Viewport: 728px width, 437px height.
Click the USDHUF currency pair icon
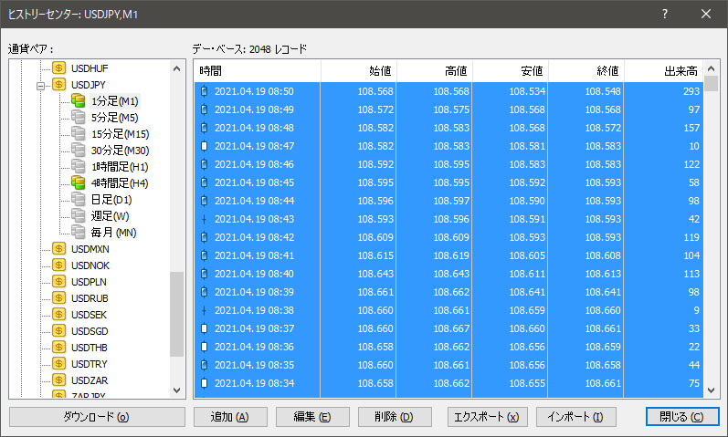click(59, 68)
